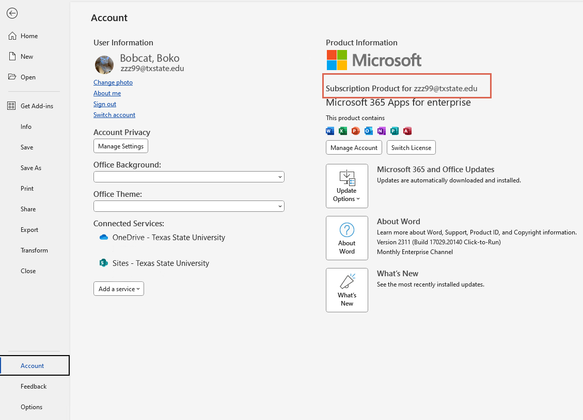Open Options from the sidebar
This screenshot has height=420, width=583.
coord(31,407)
